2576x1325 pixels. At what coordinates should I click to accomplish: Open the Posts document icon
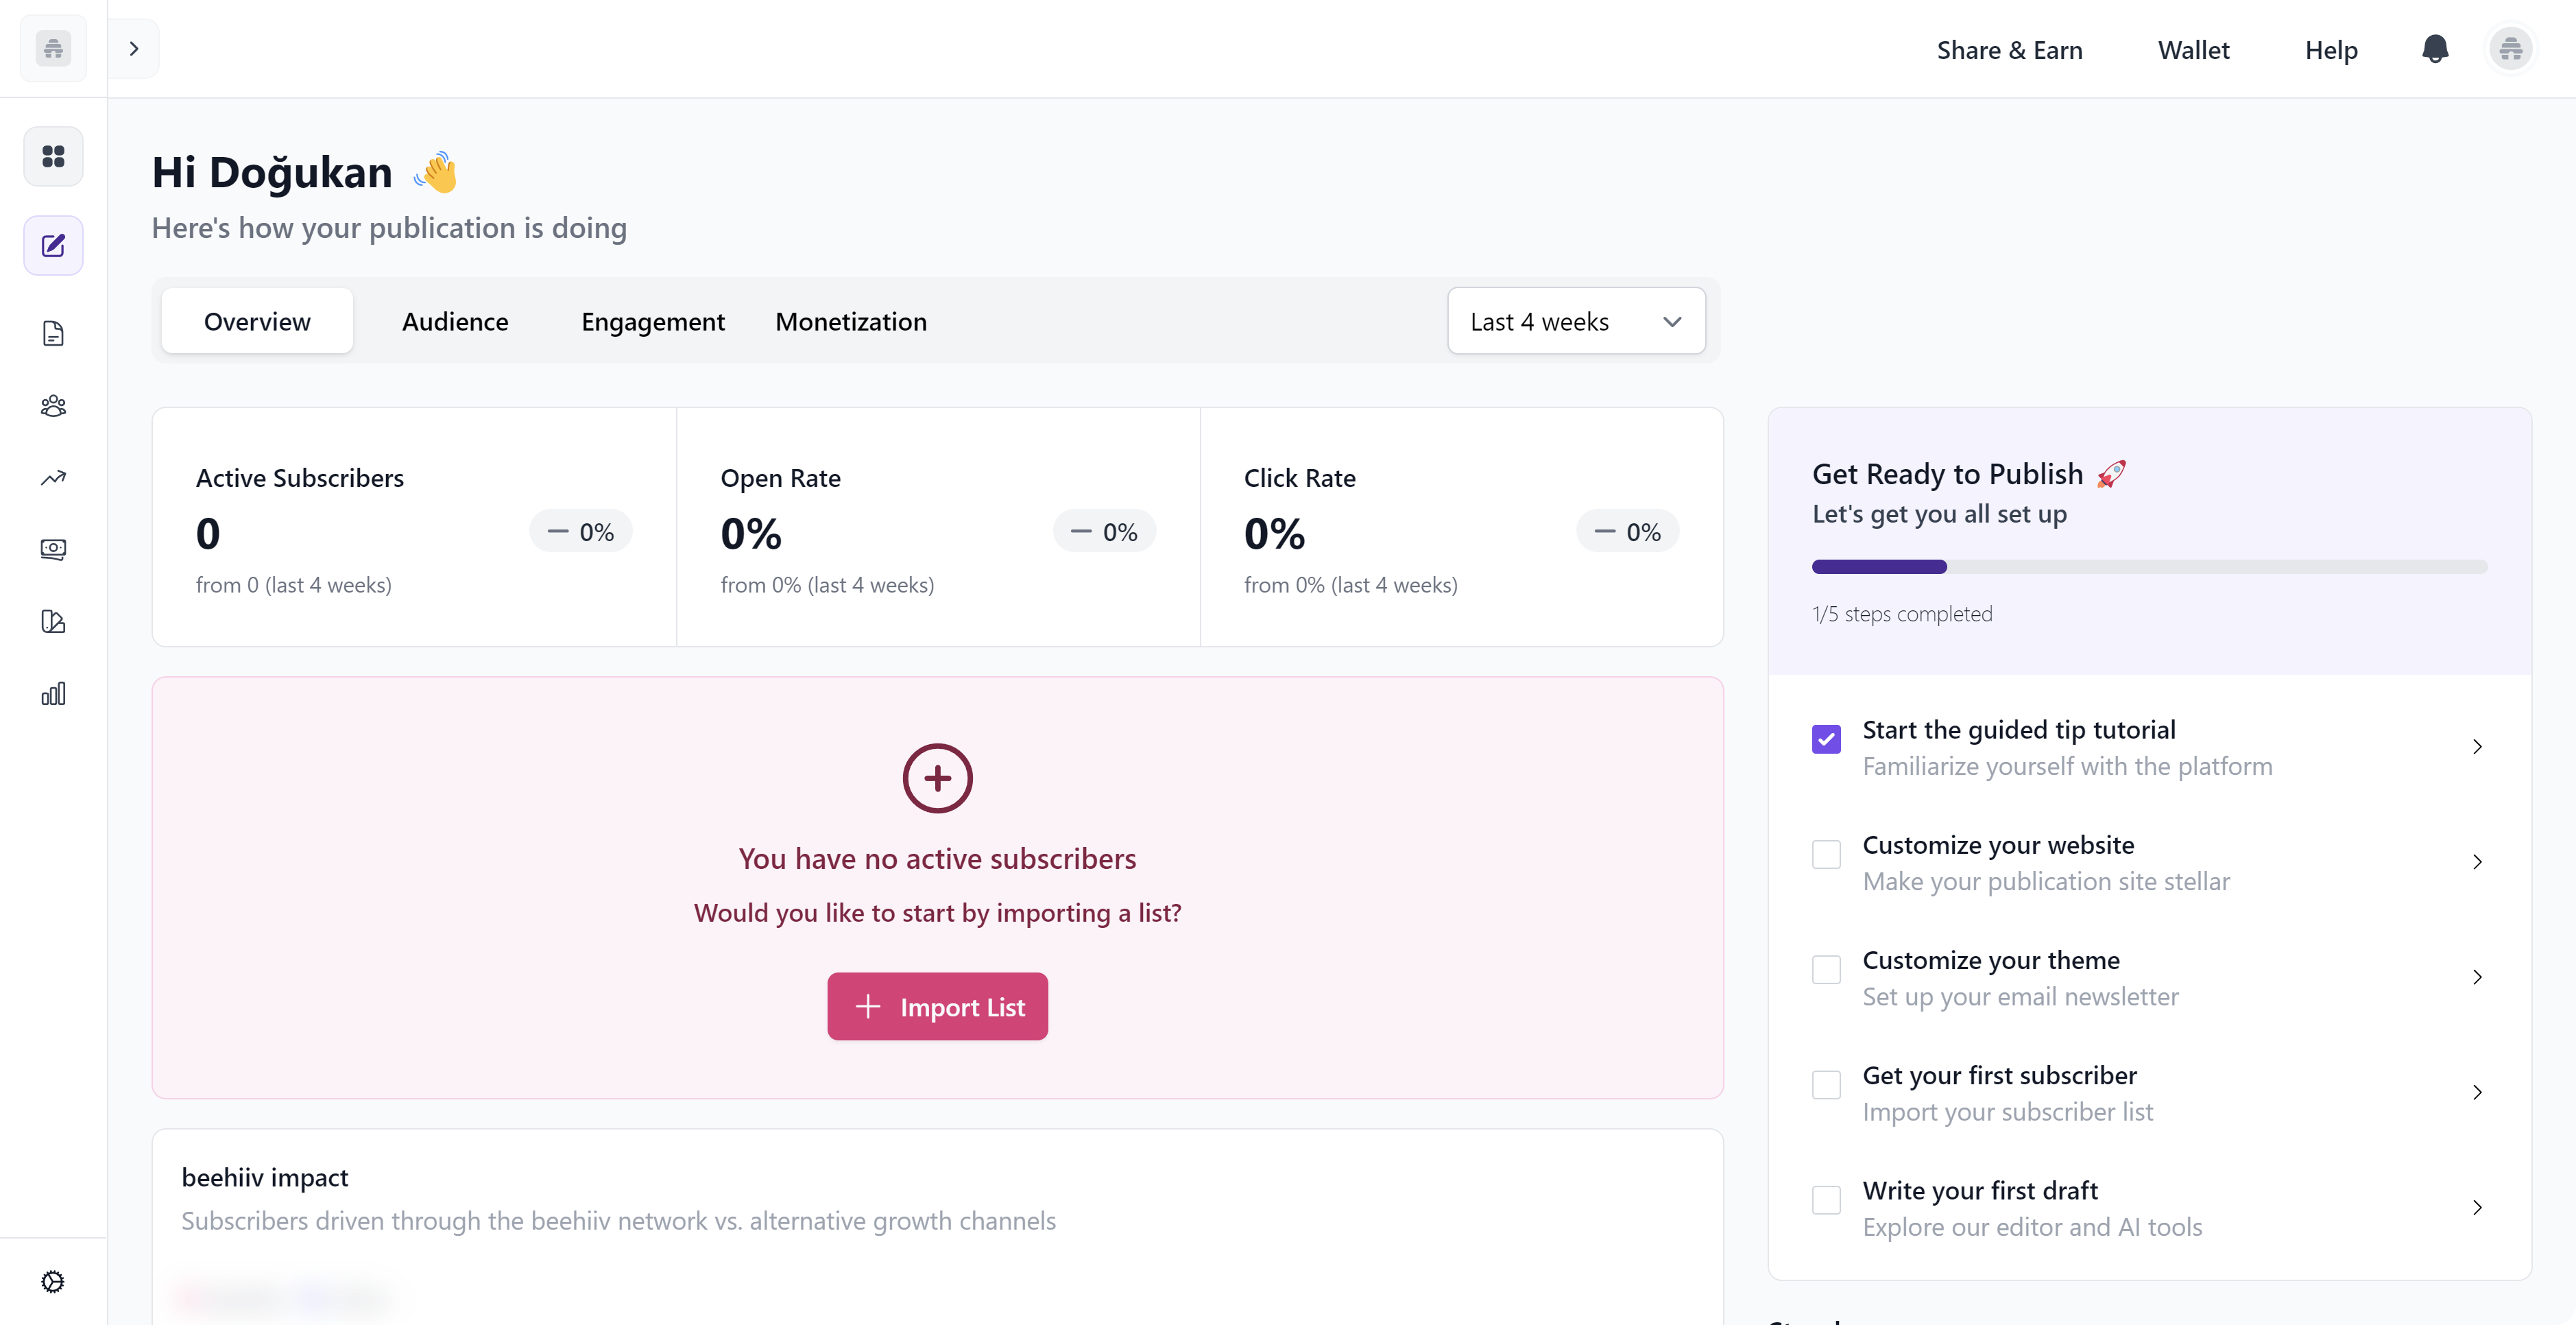52,333
